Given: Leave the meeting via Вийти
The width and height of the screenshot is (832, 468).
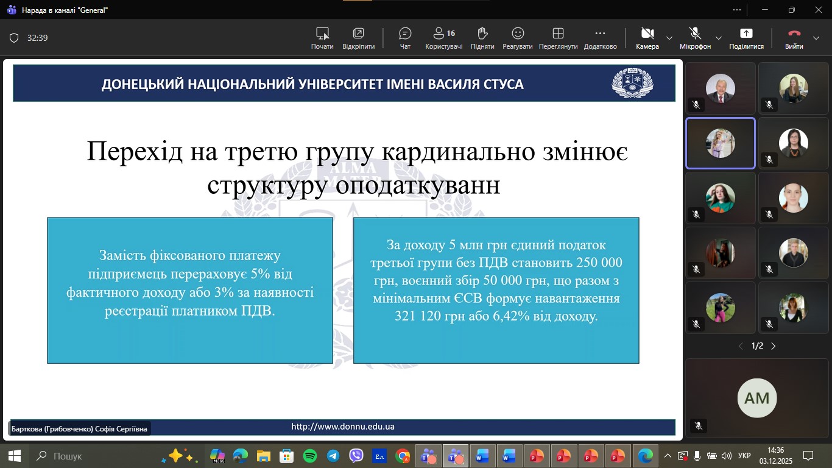Looking at the screenshot, I should coord(794,38).
